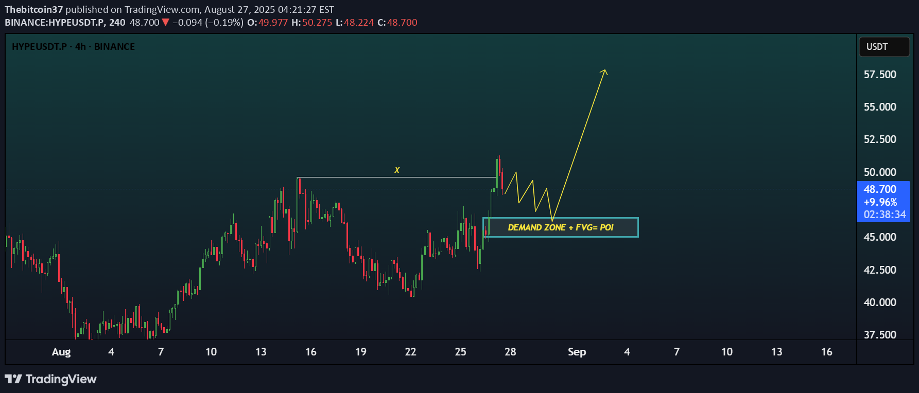Click the current price label 48.700
This screenshot has height=393, width=919.
(x=880, y=189)
